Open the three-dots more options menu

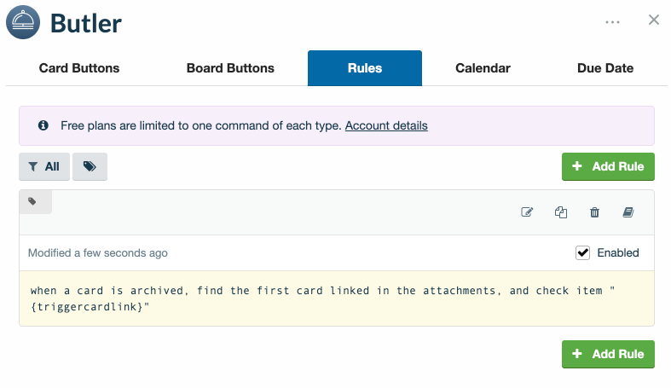tap(612, 22)
